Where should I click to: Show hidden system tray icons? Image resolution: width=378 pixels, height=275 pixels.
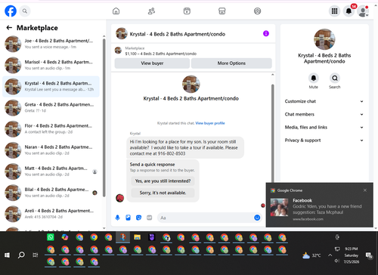(330, 255)
